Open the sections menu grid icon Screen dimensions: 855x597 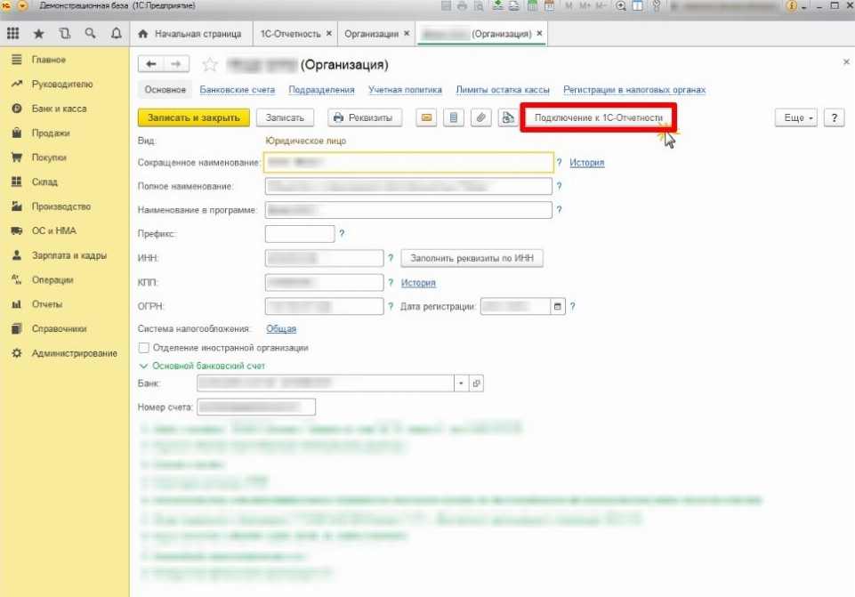click(13, 34)
